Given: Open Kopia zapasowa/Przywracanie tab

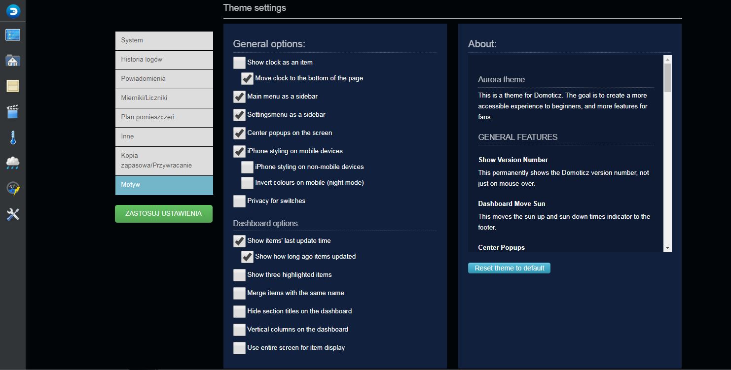Looking at the screenshot, I should coord(164,161).
